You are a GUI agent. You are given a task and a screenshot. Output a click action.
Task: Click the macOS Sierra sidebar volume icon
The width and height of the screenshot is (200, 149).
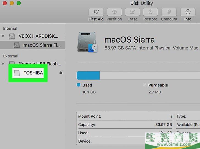click(x=17, y=45)
